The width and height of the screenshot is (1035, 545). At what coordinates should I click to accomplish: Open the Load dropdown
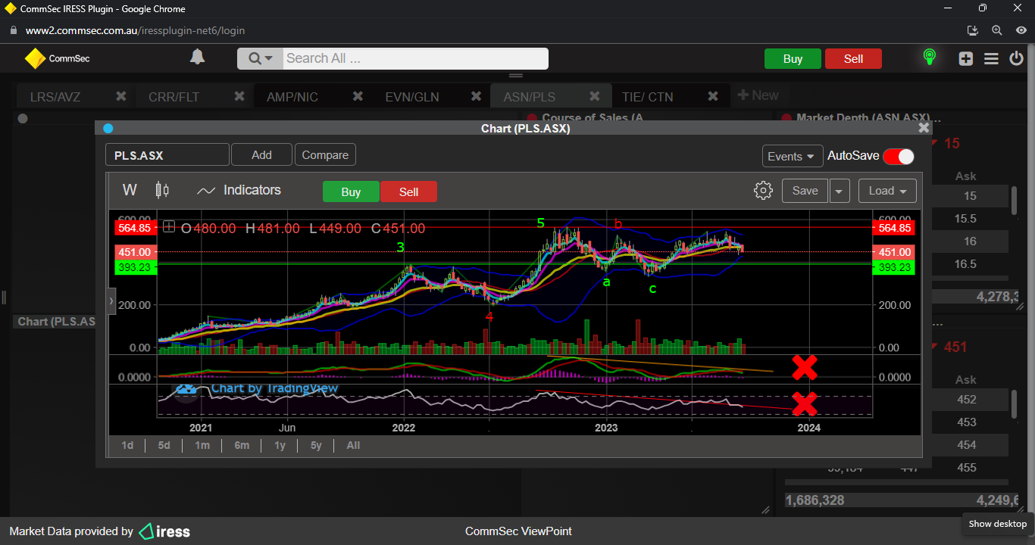point(887,191)
